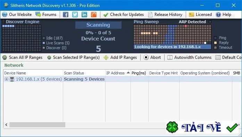Click the SMB column header
Image resolution: width=242 pixels, height=137 pixels.
point(237,73)
